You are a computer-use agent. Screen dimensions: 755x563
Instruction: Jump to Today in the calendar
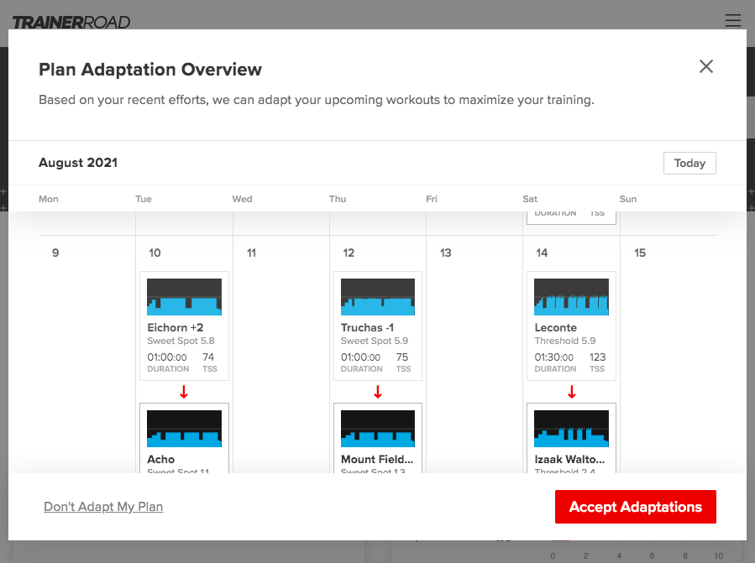click(689, 163)
